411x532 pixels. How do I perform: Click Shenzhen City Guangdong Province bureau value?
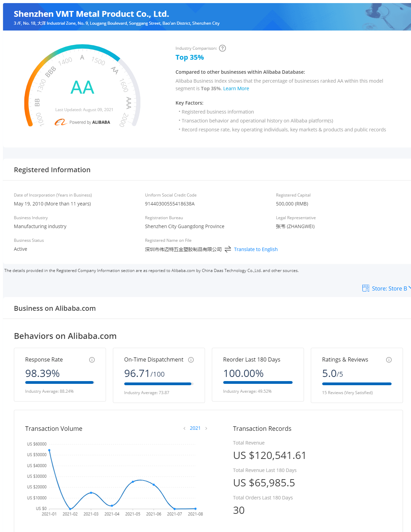(185, 226)
